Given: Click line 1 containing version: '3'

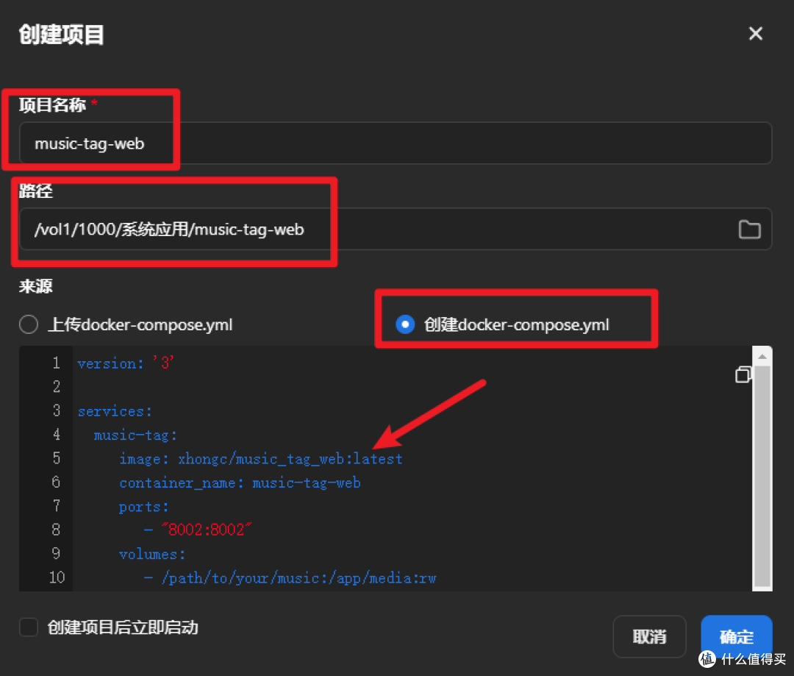Looking at the screenshot, I should pos(125,363).
